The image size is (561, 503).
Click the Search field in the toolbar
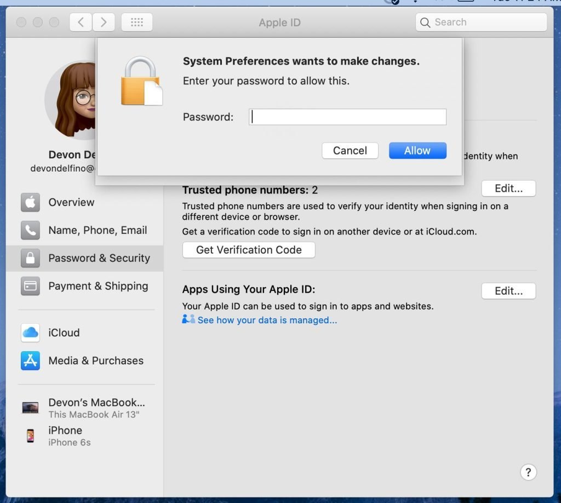(x=481, y=22)
